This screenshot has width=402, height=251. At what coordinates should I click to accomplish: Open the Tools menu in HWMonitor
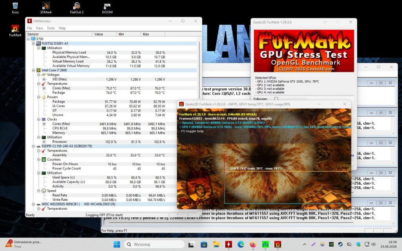[51, 28]
